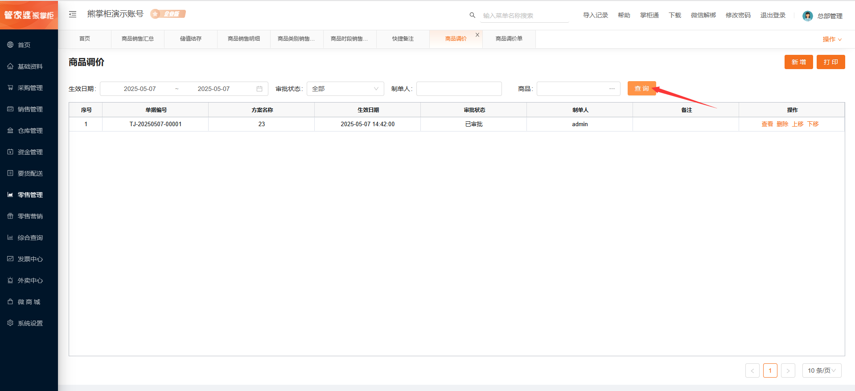Open 帮助 in the top bar

tap(624, 15)
